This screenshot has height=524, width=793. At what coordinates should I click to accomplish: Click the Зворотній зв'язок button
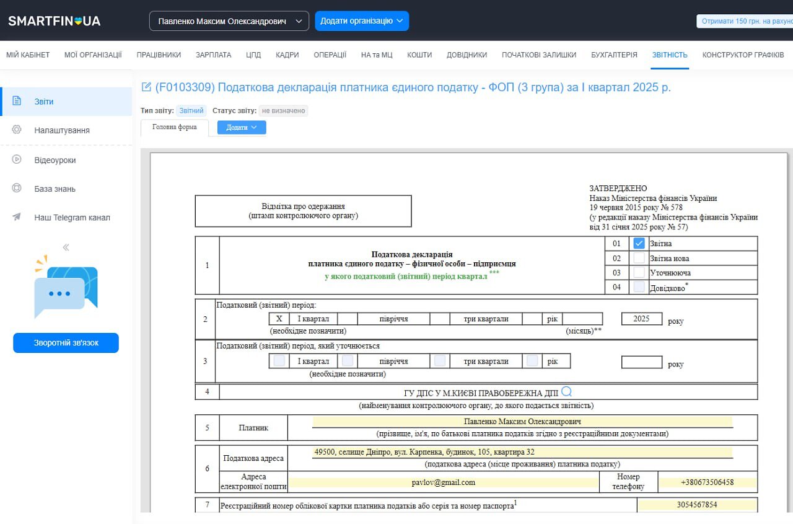tap(66, 343)
